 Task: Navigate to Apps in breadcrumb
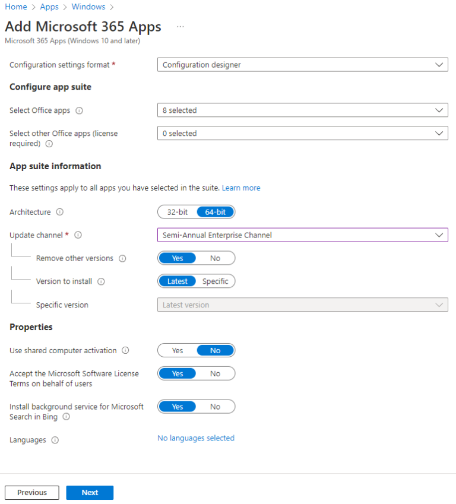point(49,7)
